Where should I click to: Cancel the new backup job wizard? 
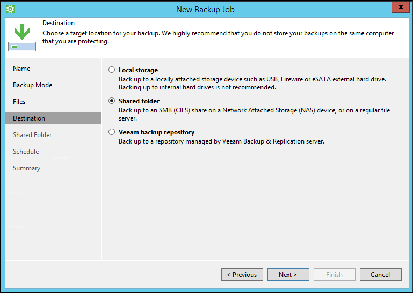pyautogui.click(x=380, y=275)
